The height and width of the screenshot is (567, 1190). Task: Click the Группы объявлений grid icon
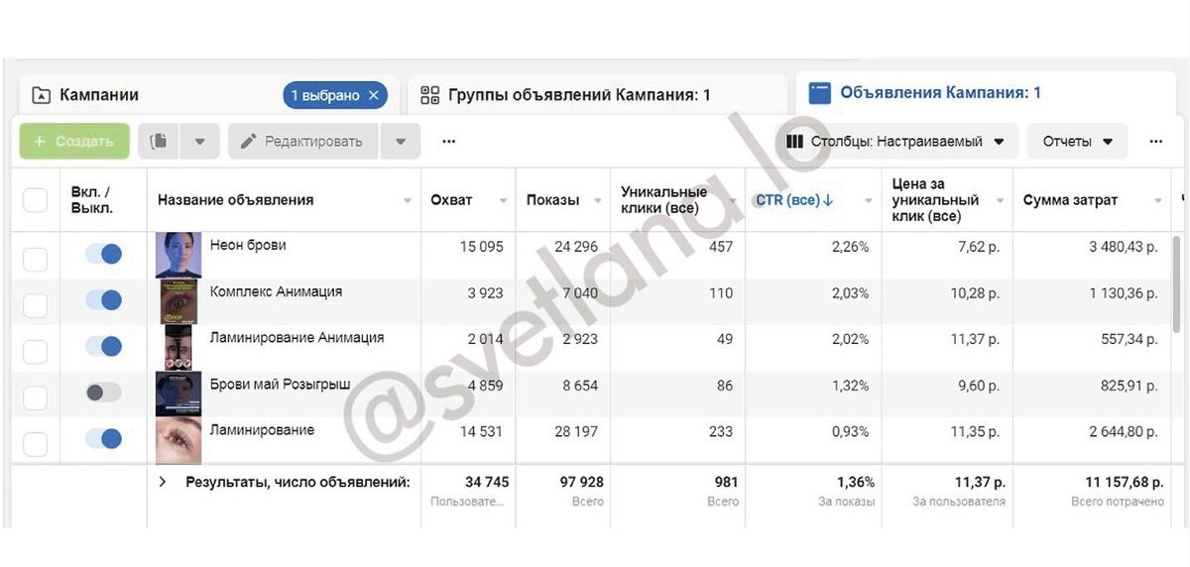[429, 95]
